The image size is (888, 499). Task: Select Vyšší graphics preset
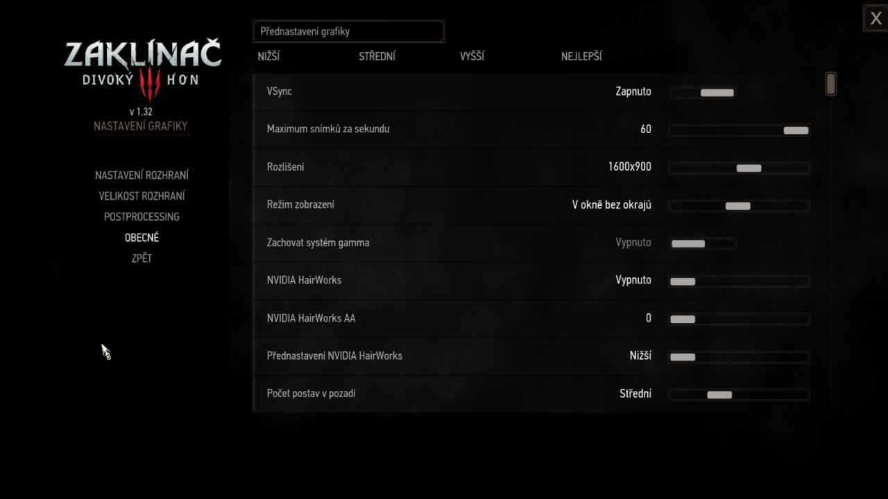point(472,57)
